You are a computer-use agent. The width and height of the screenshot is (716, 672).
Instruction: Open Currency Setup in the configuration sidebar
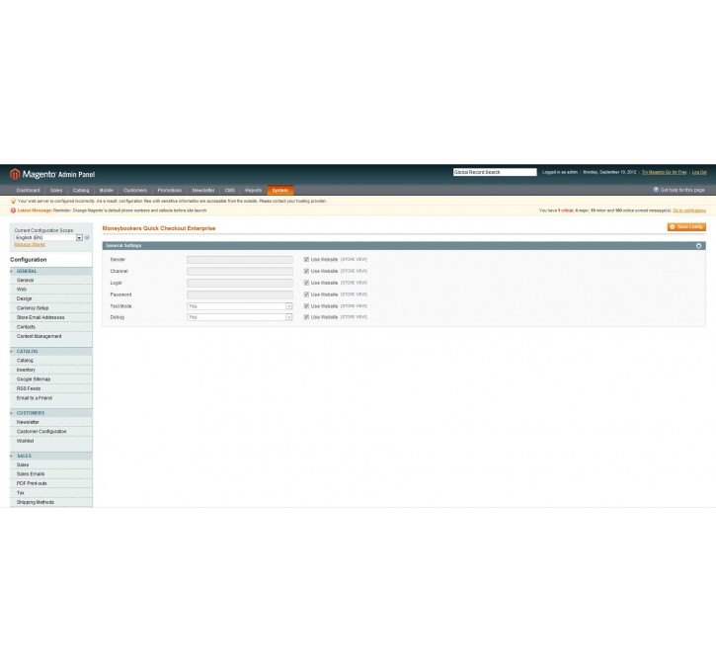[33, 308]
